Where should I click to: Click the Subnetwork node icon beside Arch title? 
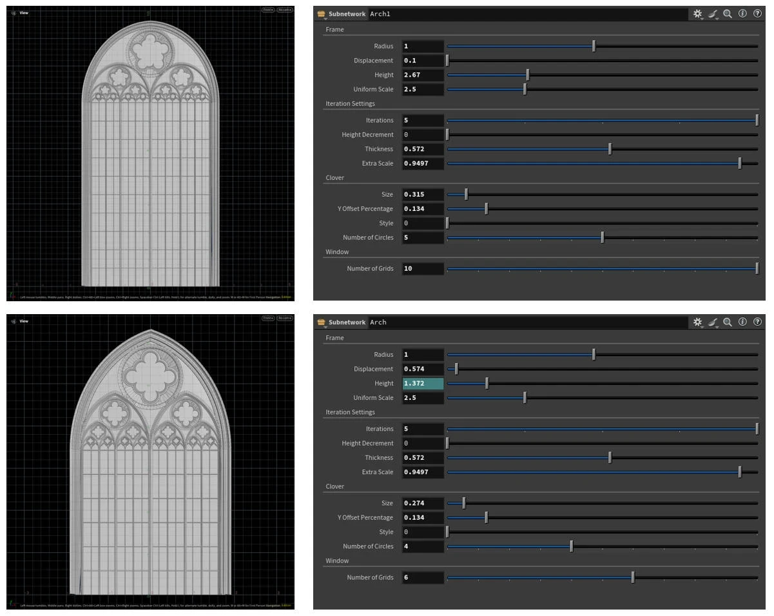coord(322,322)
